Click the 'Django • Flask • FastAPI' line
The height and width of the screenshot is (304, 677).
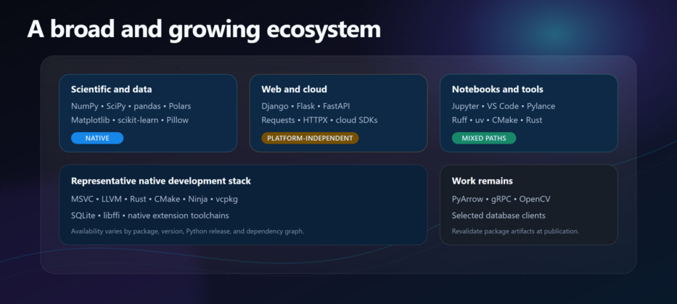[305, 106]
